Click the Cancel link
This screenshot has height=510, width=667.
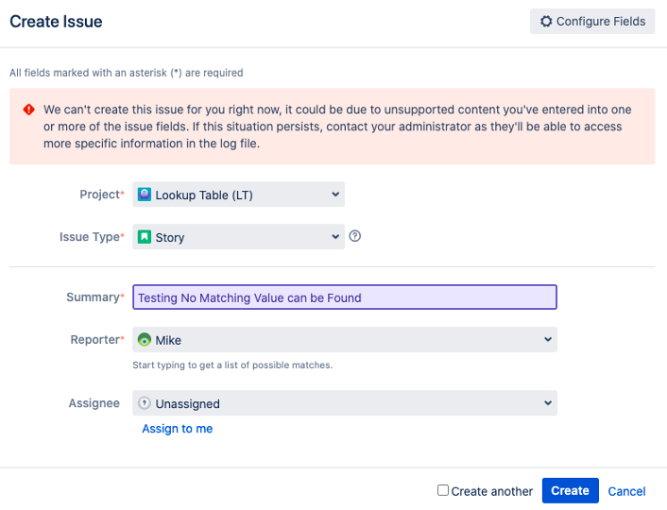pos(626,491)
